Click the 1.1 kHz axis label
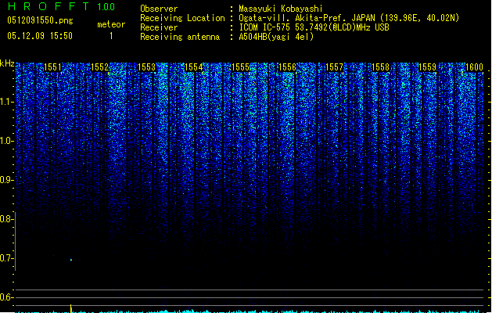492x313 pixels. point(6,102)
